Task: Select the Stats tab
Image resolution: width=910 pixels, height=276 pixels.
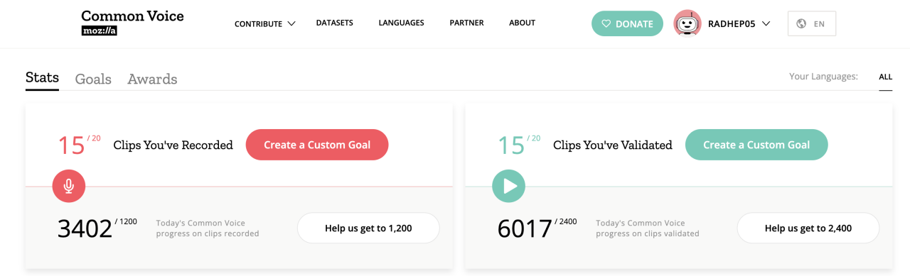Action: [42, 77]
